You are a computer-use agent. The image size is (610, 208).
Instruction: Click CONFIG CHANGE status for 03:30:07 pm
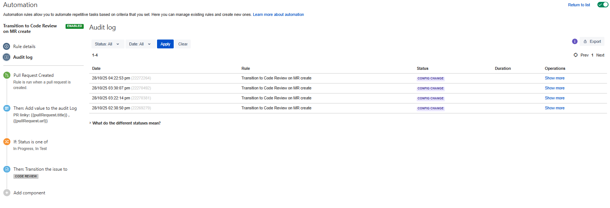(430, 88)
